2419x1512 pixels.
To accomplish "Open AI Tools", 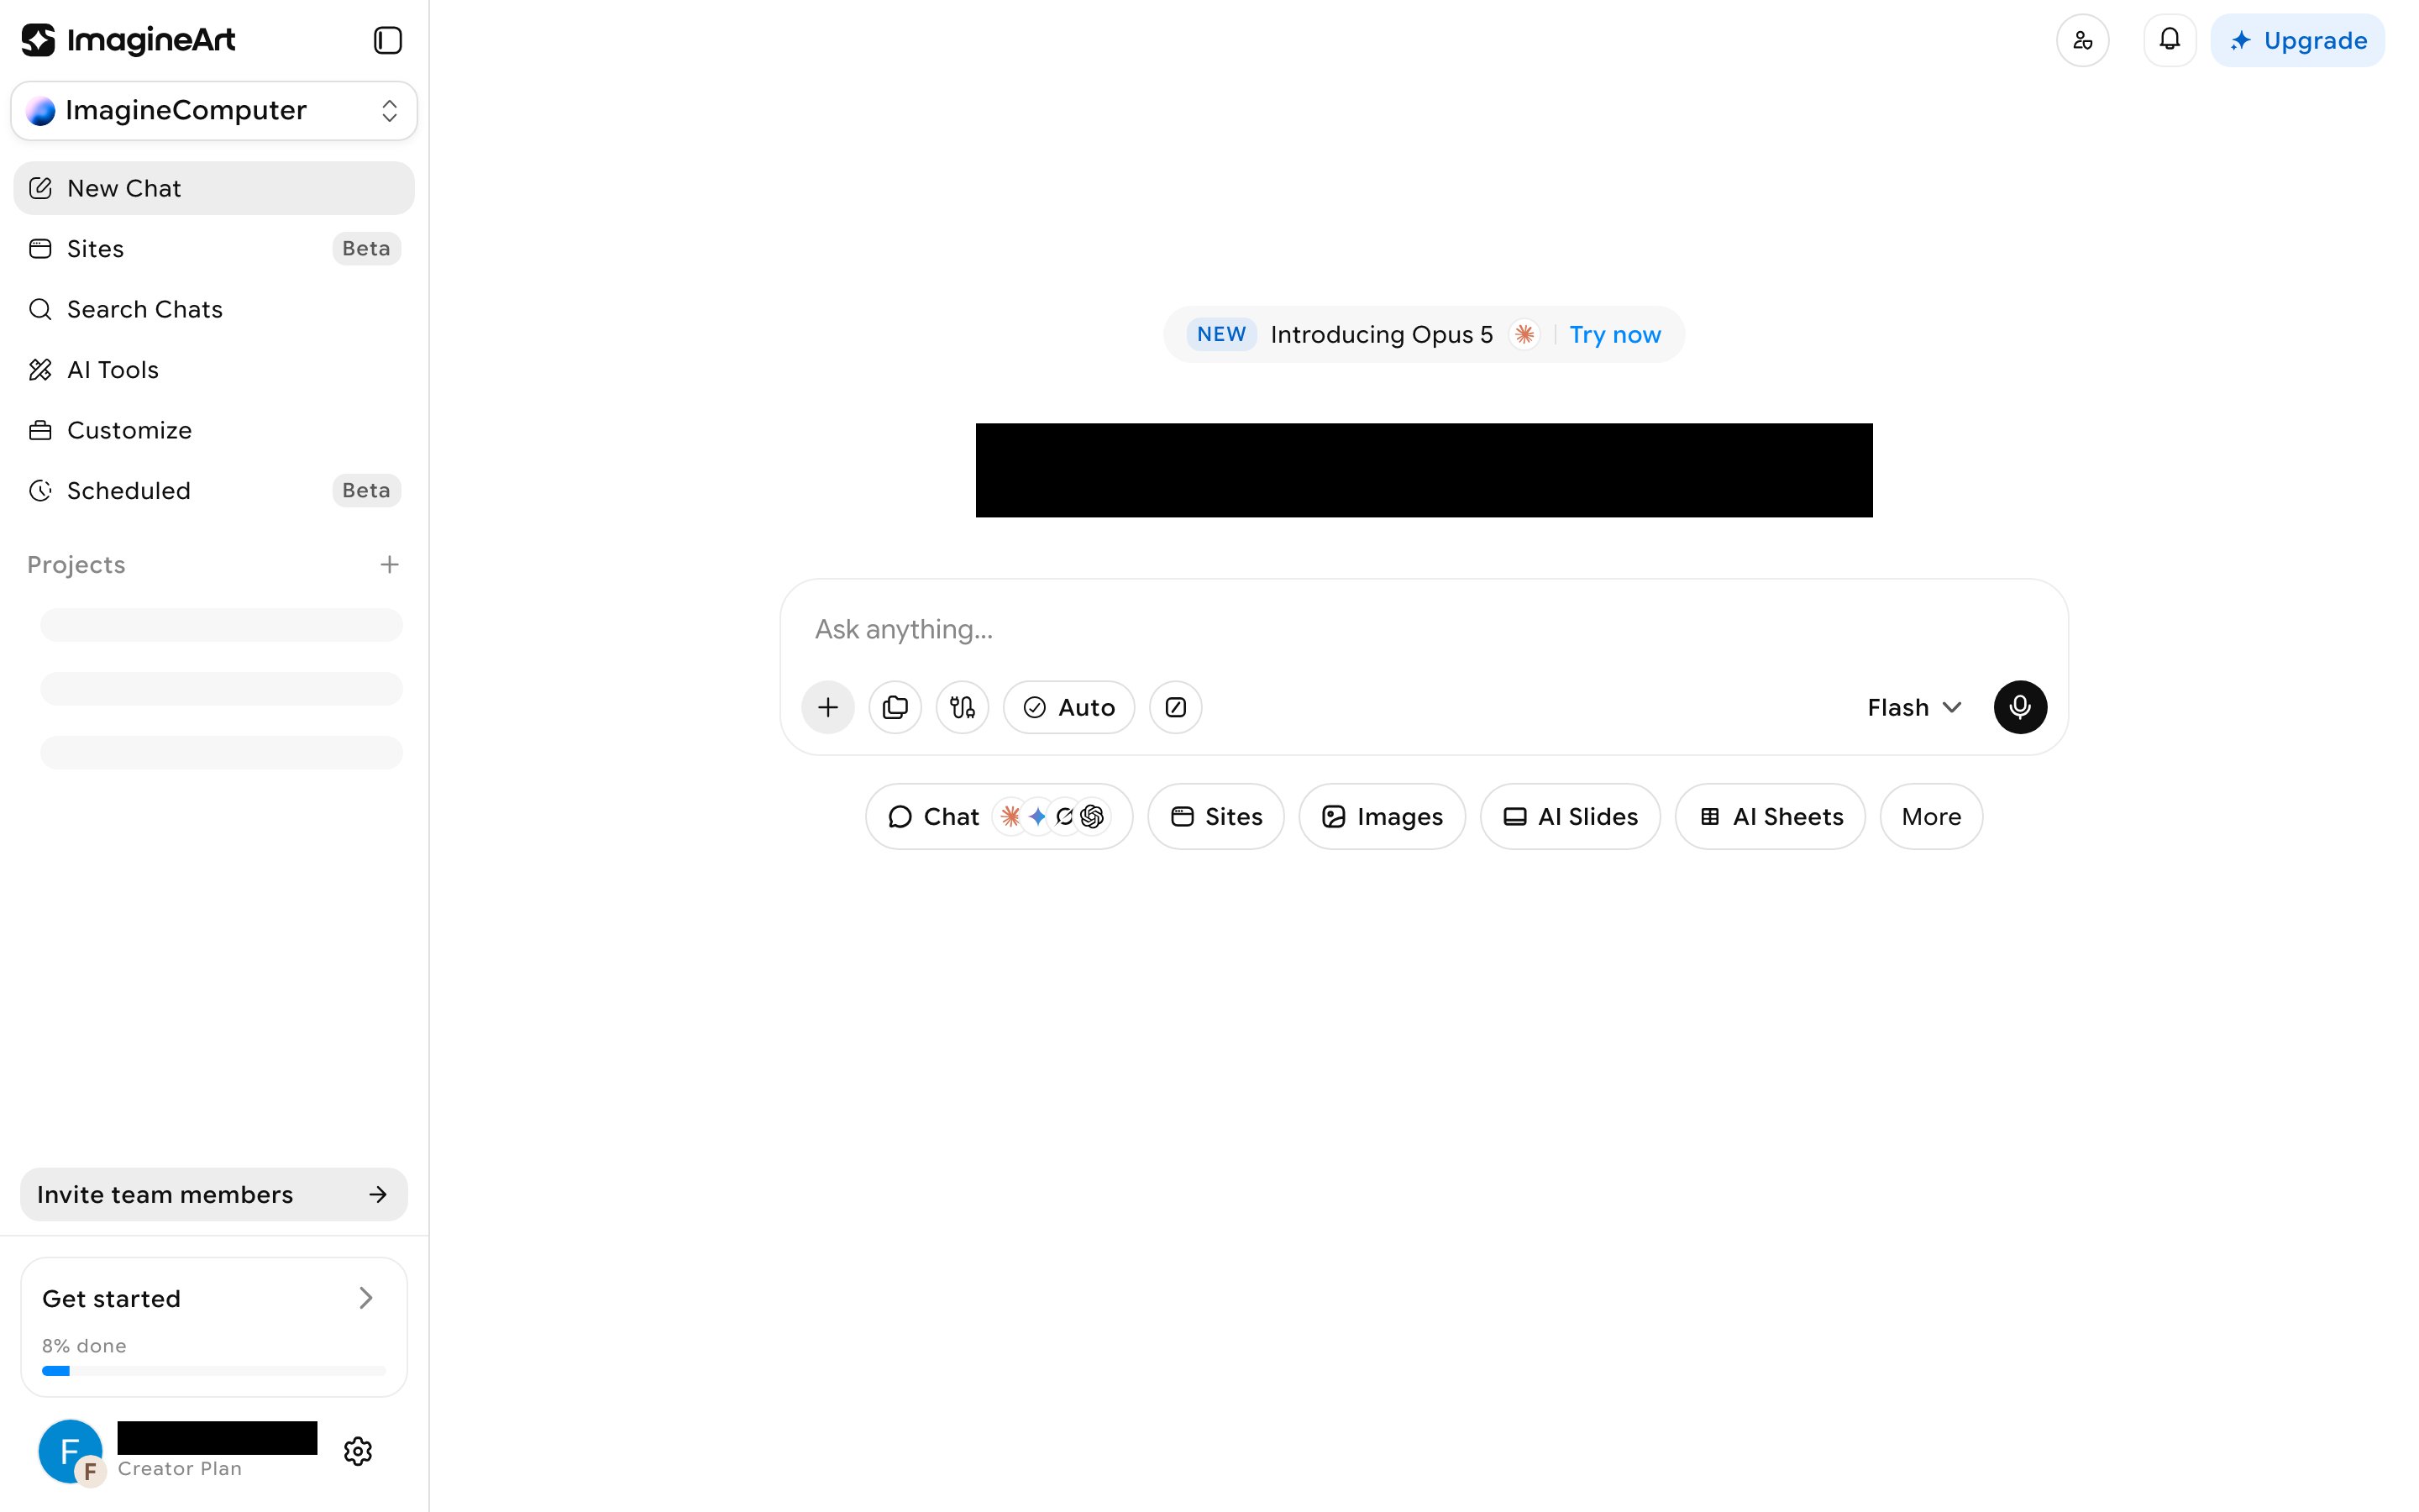I will click(x=214, y=370).
